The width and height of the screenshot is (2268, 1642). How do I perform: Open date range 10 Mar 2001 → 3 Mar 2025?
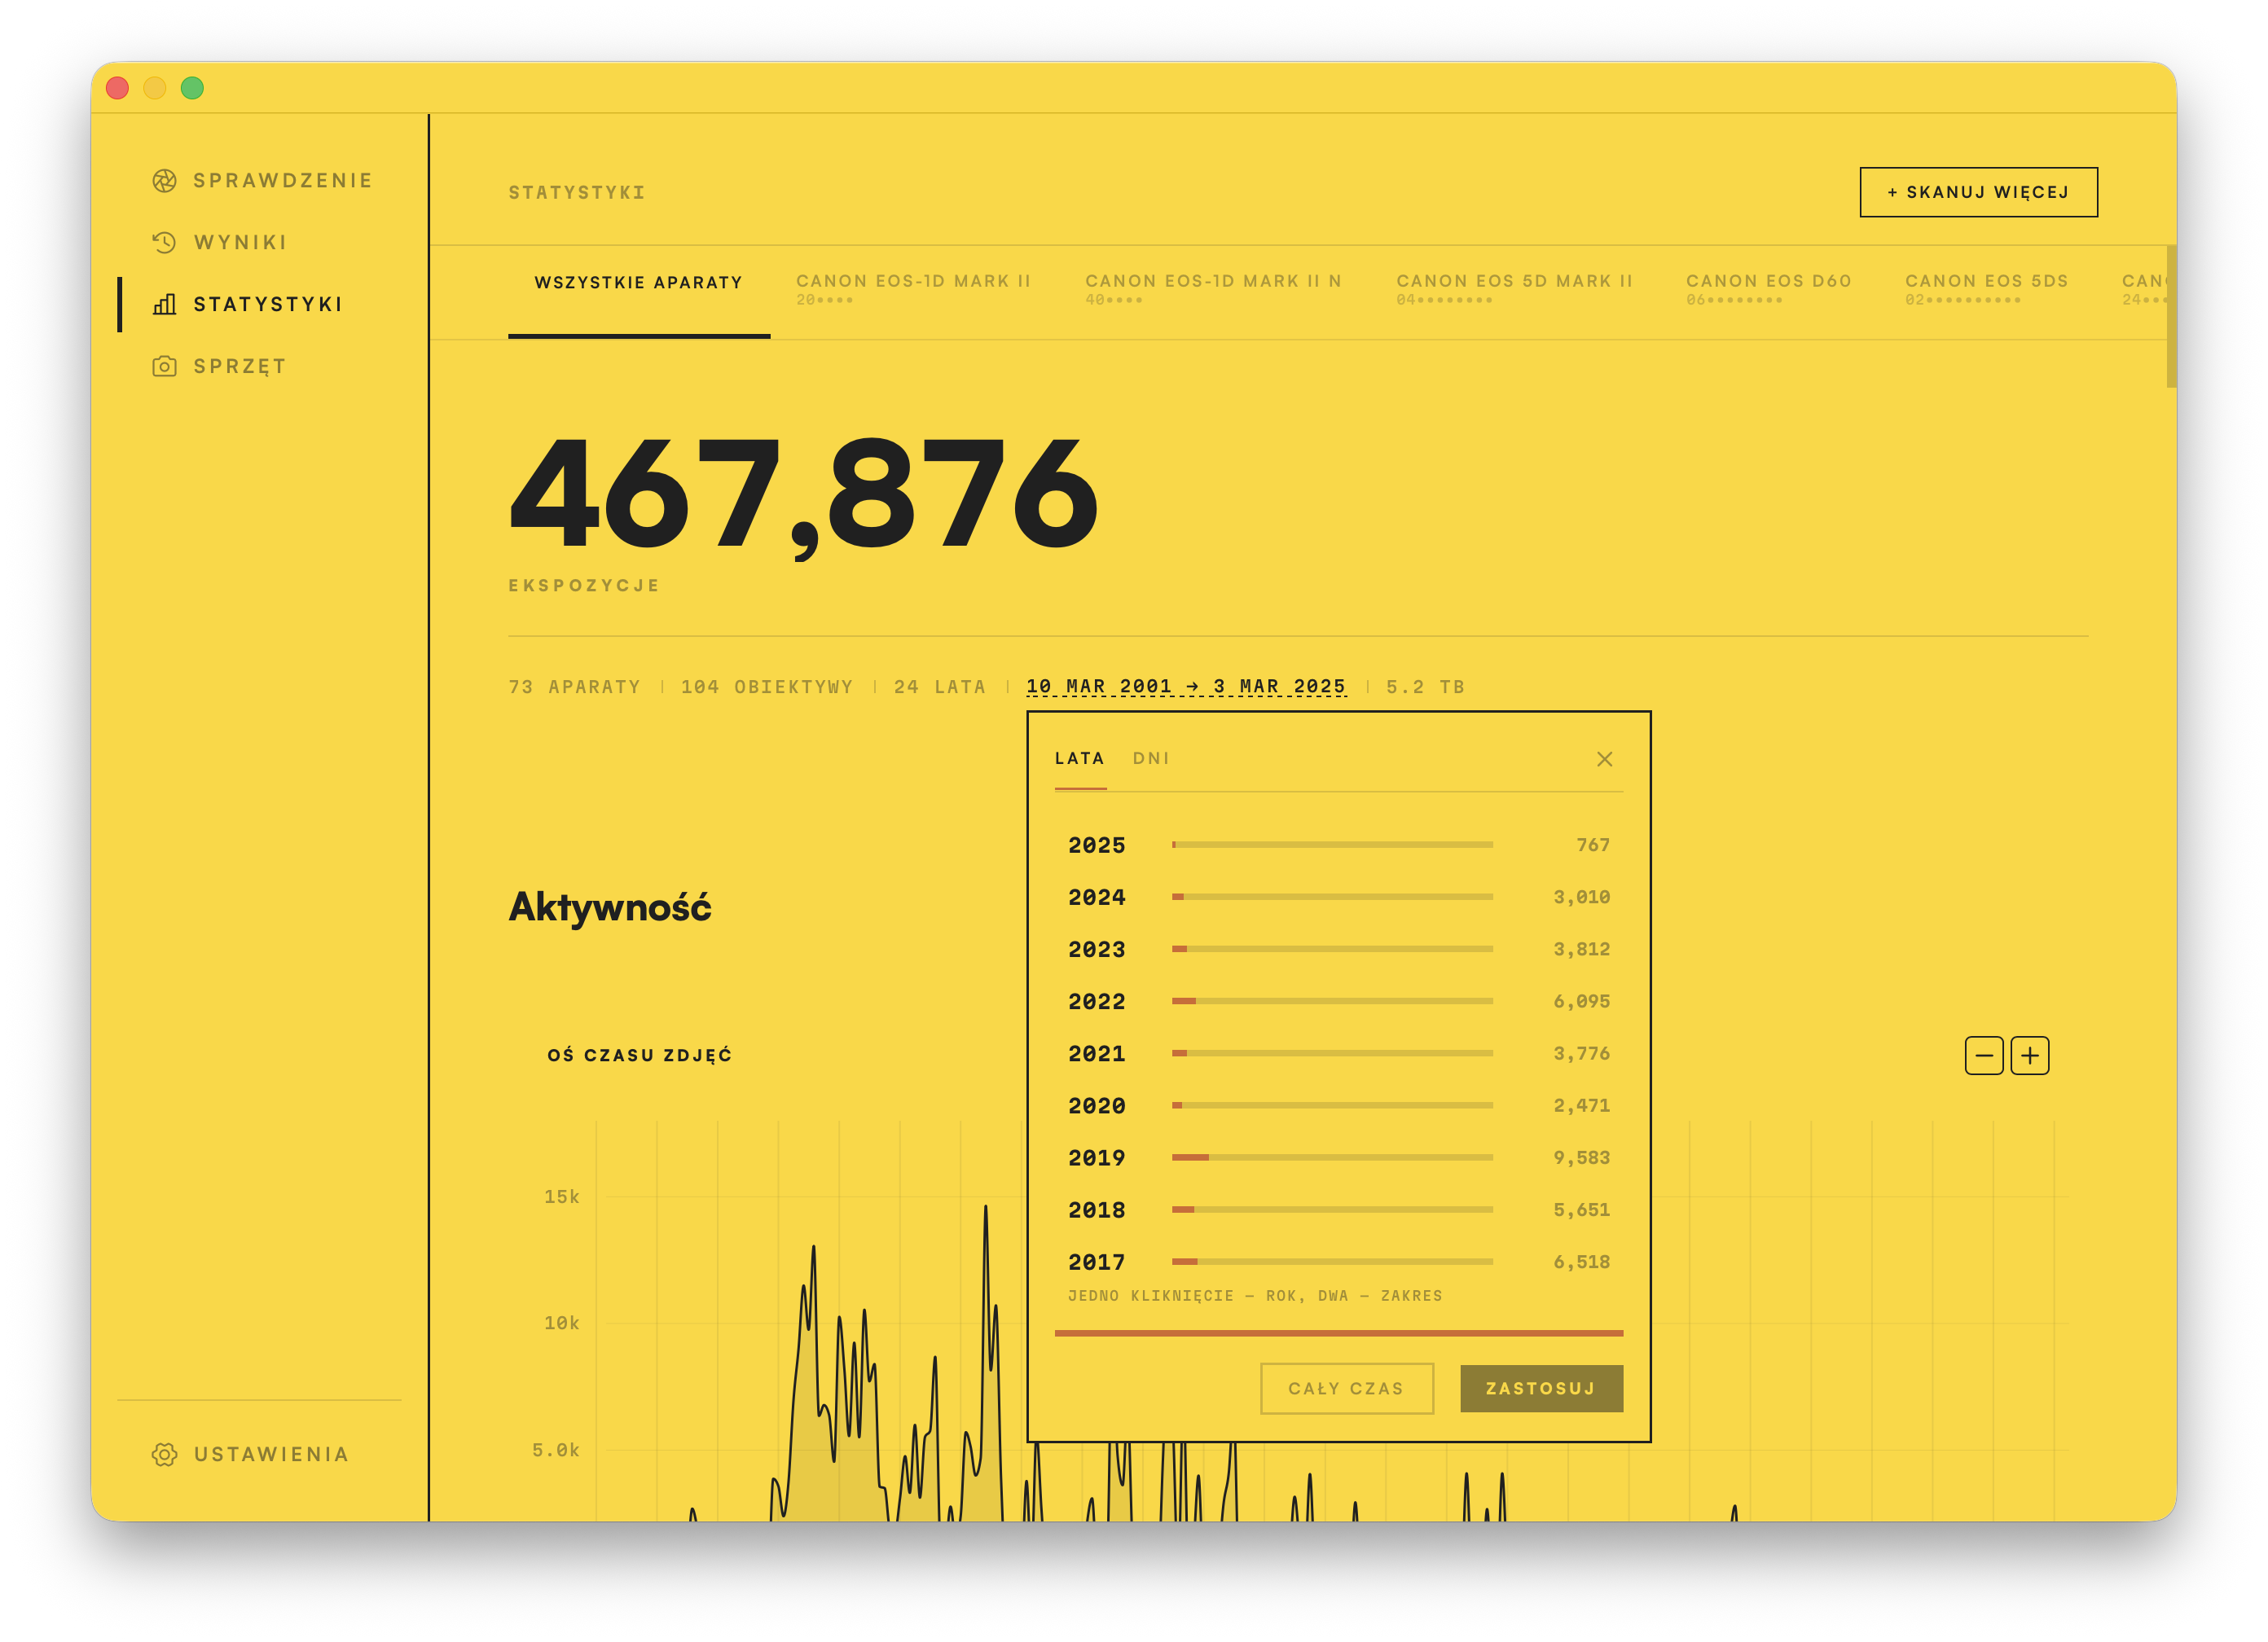click(1186, 687)
